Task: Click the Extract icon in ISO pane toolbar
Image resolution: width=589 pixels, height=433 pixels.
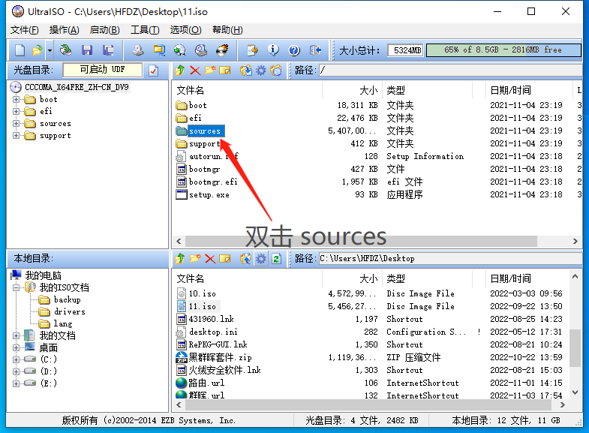Action: tap(245, 71)
